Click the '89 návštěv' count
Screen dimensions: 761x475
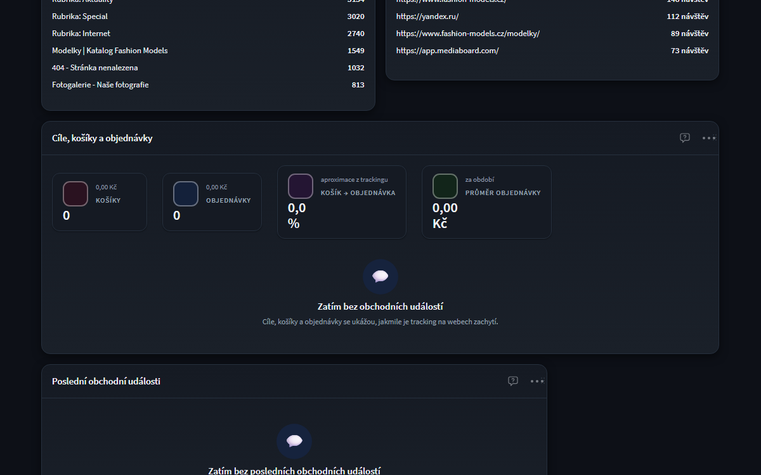tap(690, 34)
